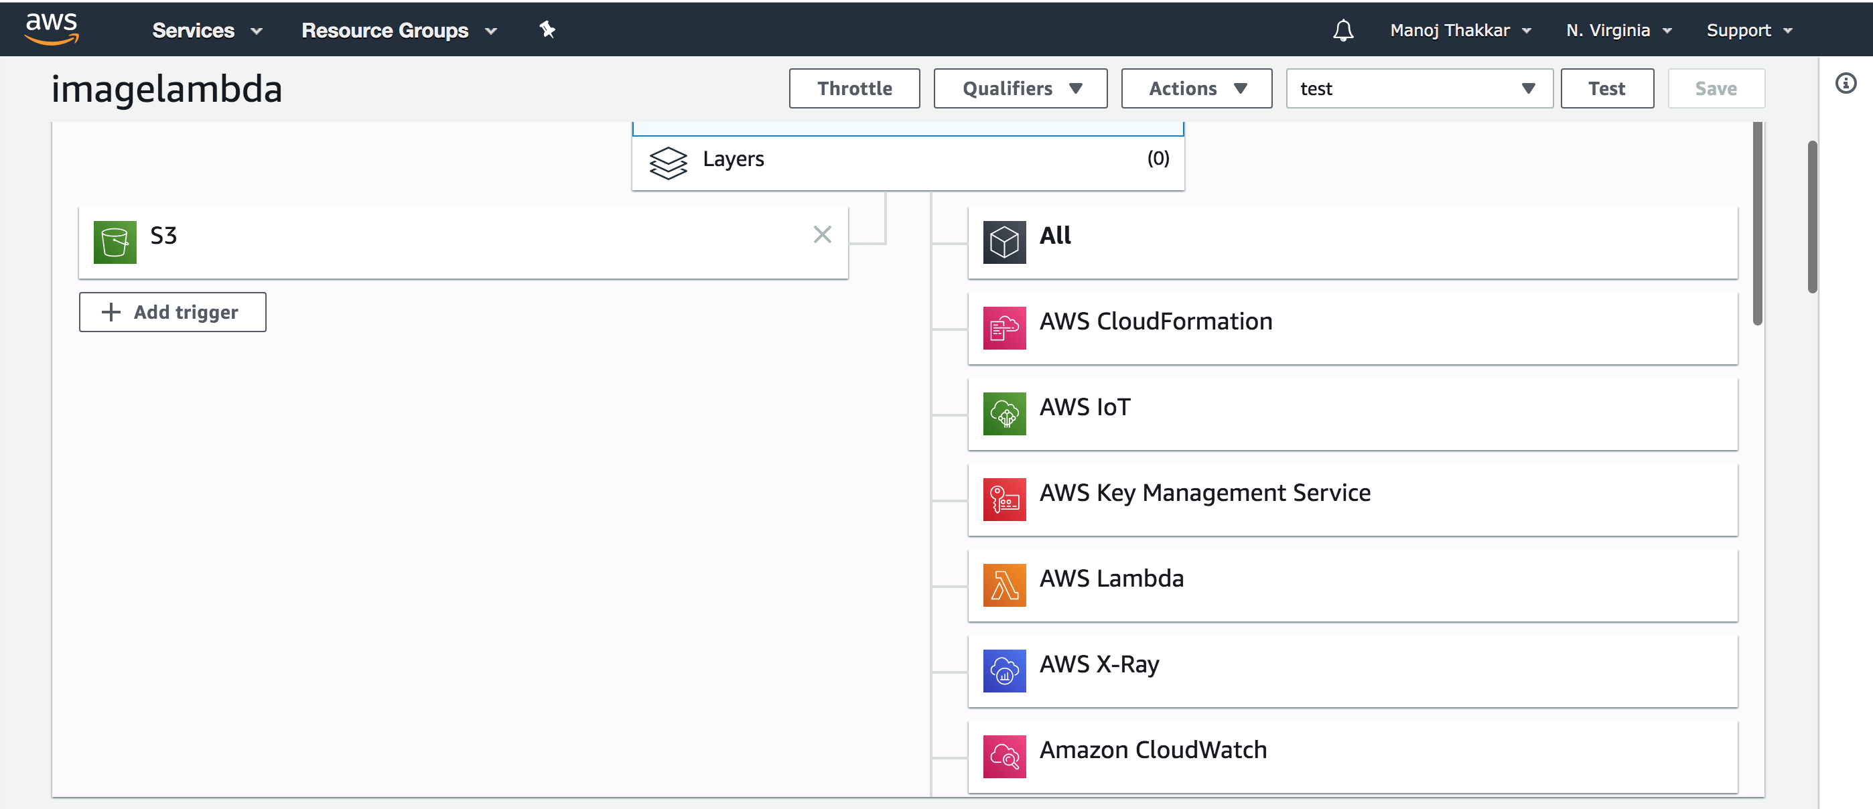The image size is (1873, 809).
Task: Expand the Qualifiers dropdown
Action: [x=1020, y=88]
